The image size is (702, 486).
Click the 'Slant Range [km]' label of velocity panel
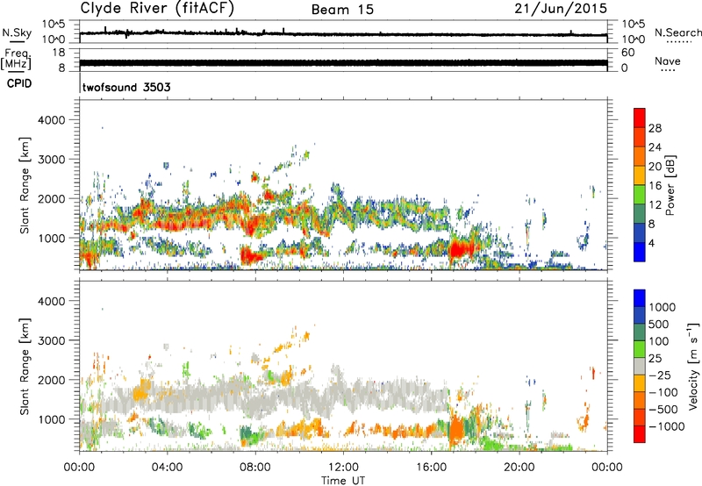point(25,366)
